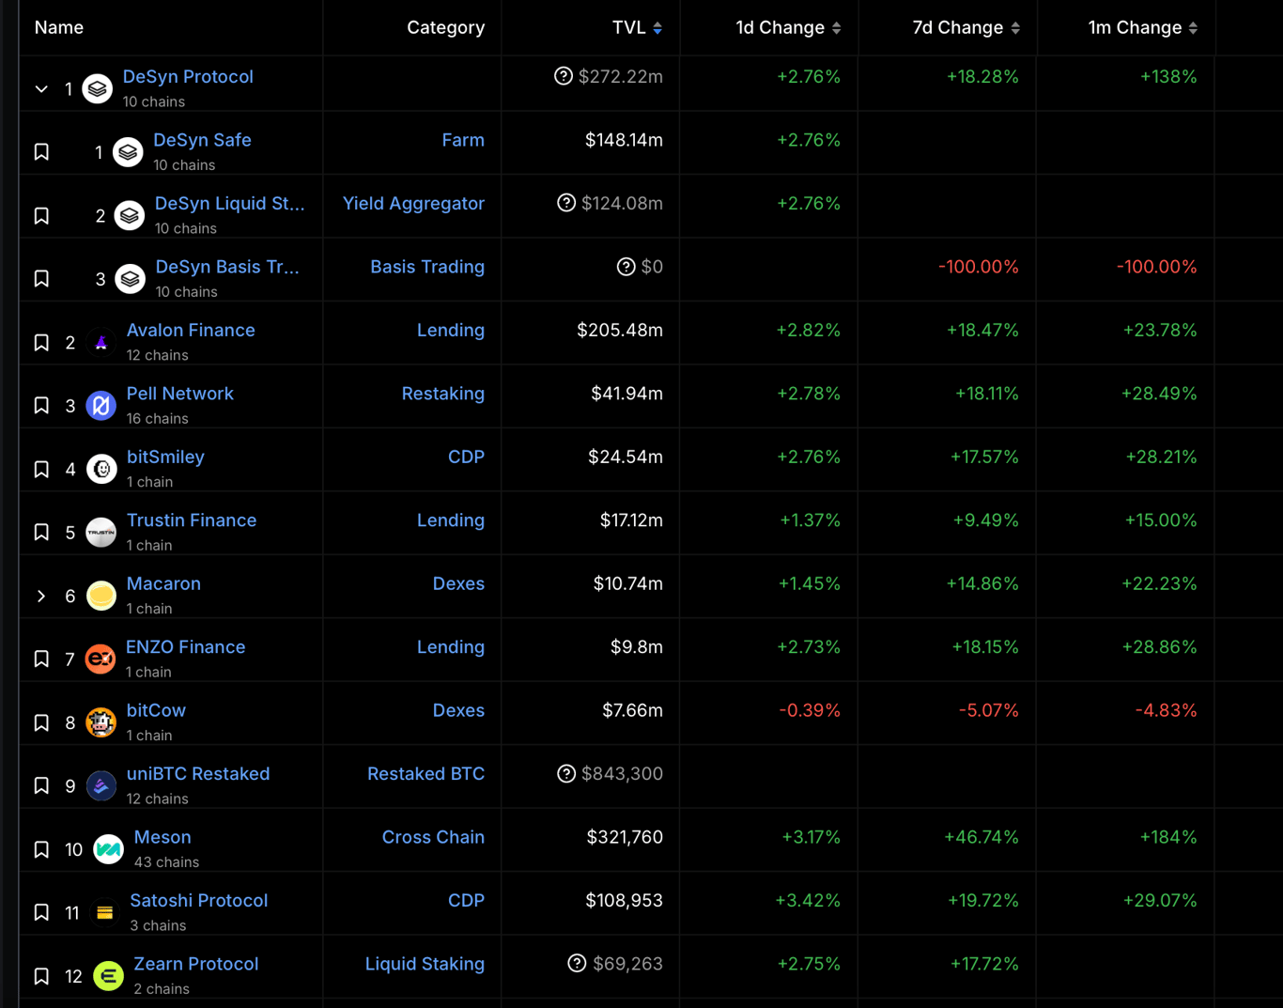Click the Zearn Protocol logo icon
The image size is (1283, 1008).
[109, 976]
